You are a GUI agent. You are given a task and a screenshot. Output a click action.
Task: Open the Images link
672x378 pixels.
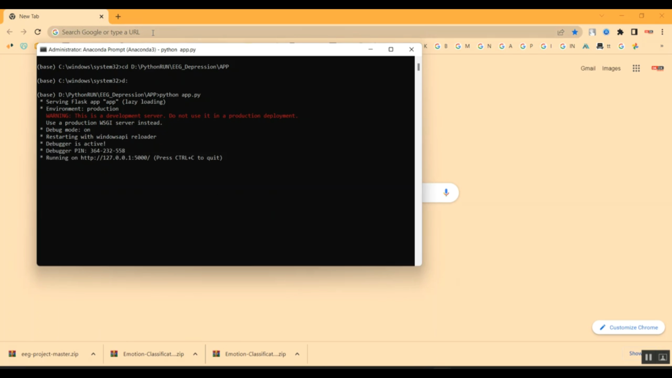pyautogui.click(x=611, y=68)
